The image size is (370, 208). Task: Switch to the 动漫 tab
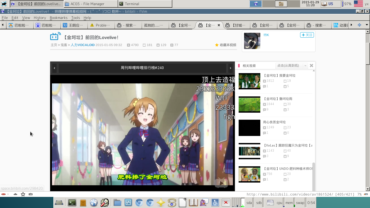tap(340, 25)
